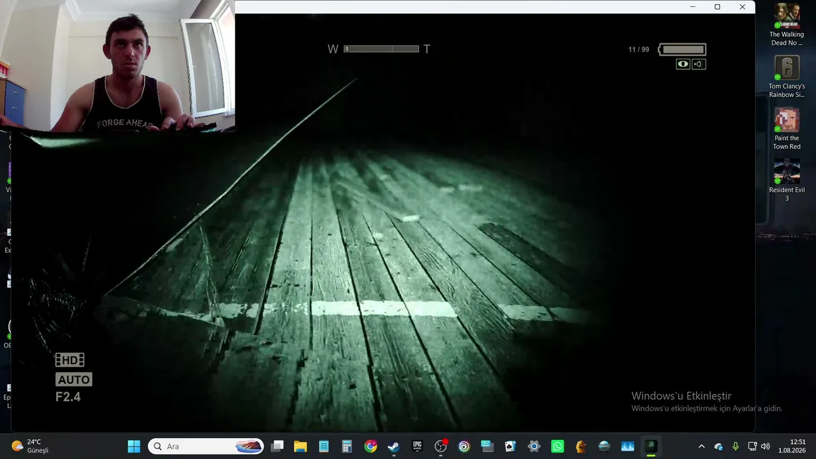Launch Paint the Town Red desktop shortcut

click(x=787, y=129)
